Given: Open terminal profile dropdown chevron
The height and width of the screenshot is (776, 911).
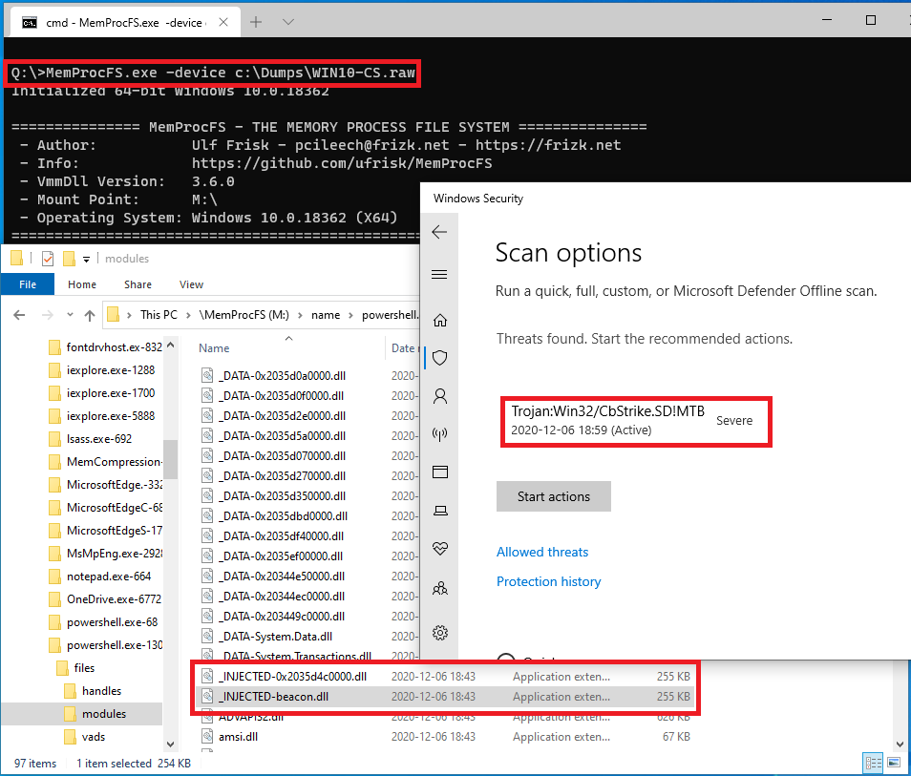Looking at the screenshot, I should click(287, 22).
